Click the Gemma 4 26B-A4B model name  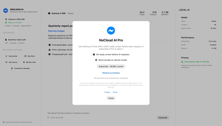pyautogui.click(x=16, y=19)
